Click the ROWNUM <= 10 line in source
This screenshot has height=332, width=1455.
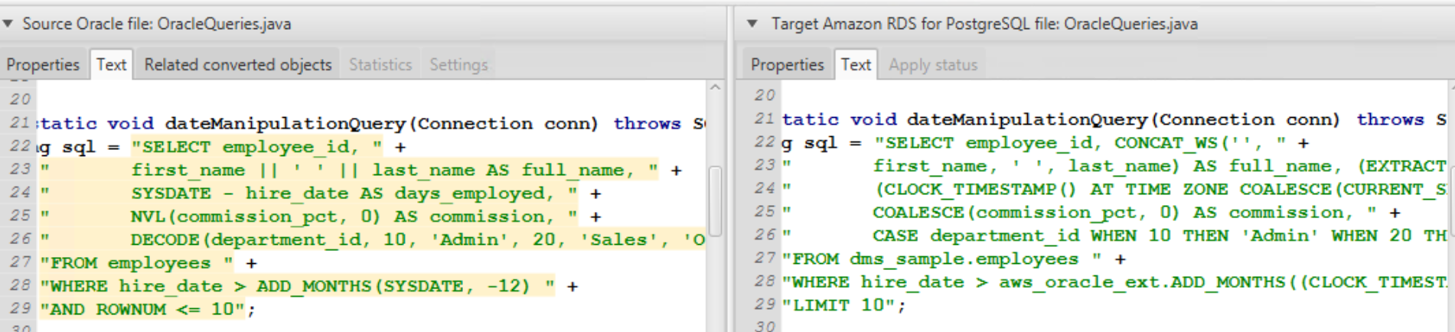[x=145, y=310]
